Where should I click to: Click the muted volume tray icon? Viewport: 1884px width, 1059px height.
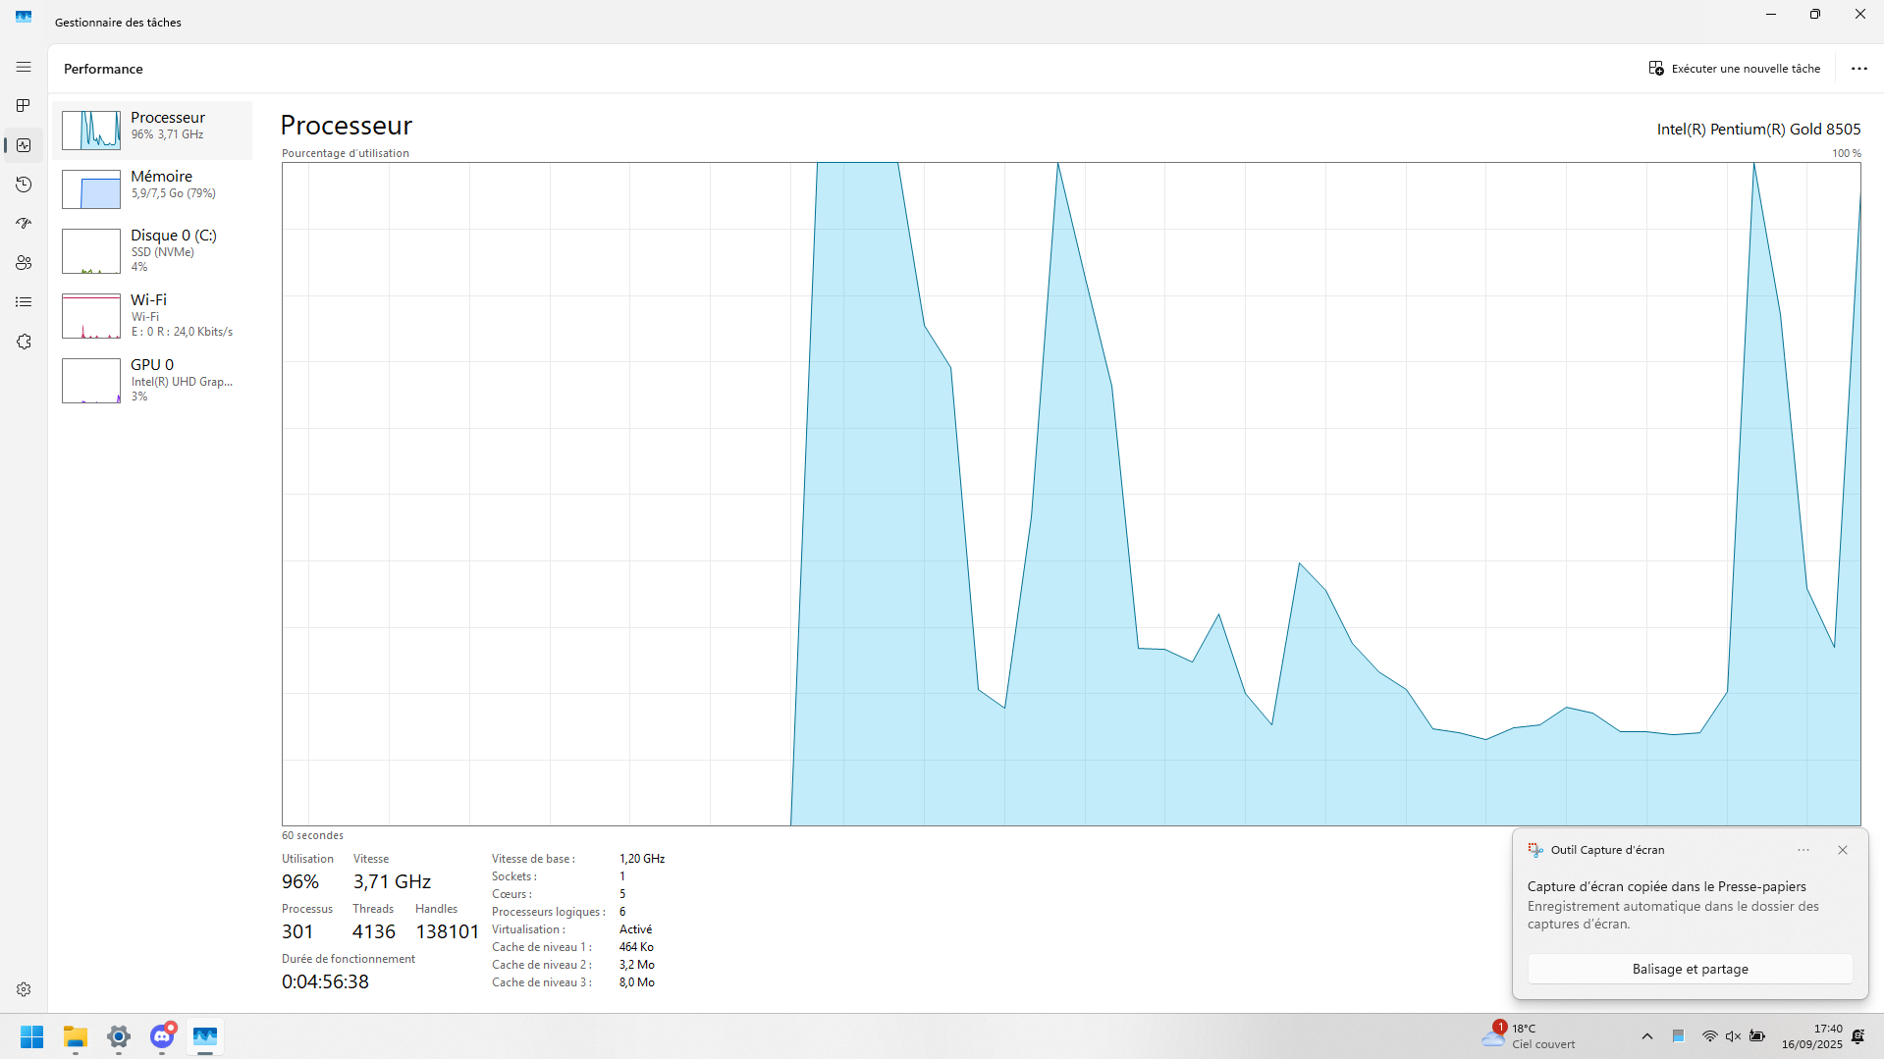tap(1733, 1036)
